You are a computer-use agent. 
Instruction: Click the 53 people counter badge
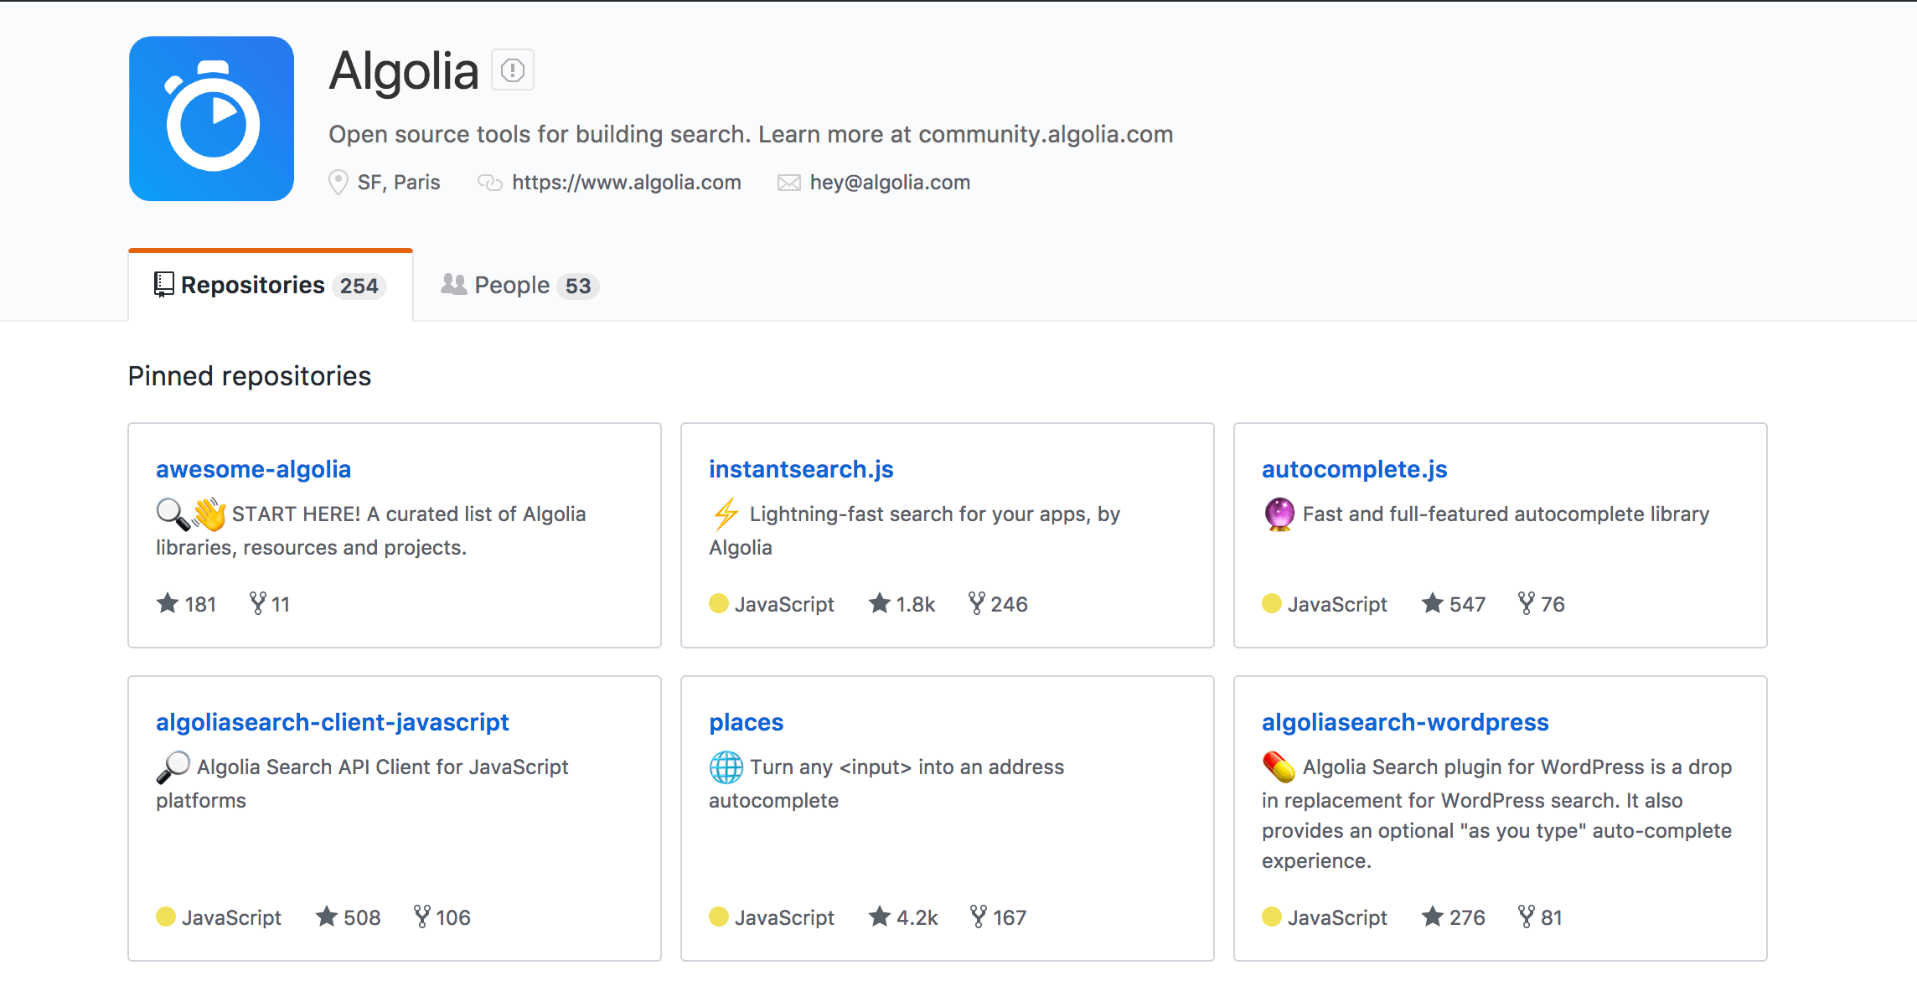(577, 286)
